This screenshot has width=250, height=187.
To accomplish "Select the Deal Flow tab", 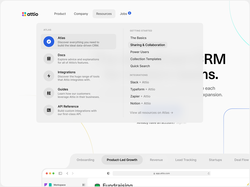I will tap(241, 160).
